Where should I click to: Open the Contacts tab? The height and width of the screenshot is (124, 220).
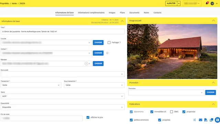coord(157,13)
